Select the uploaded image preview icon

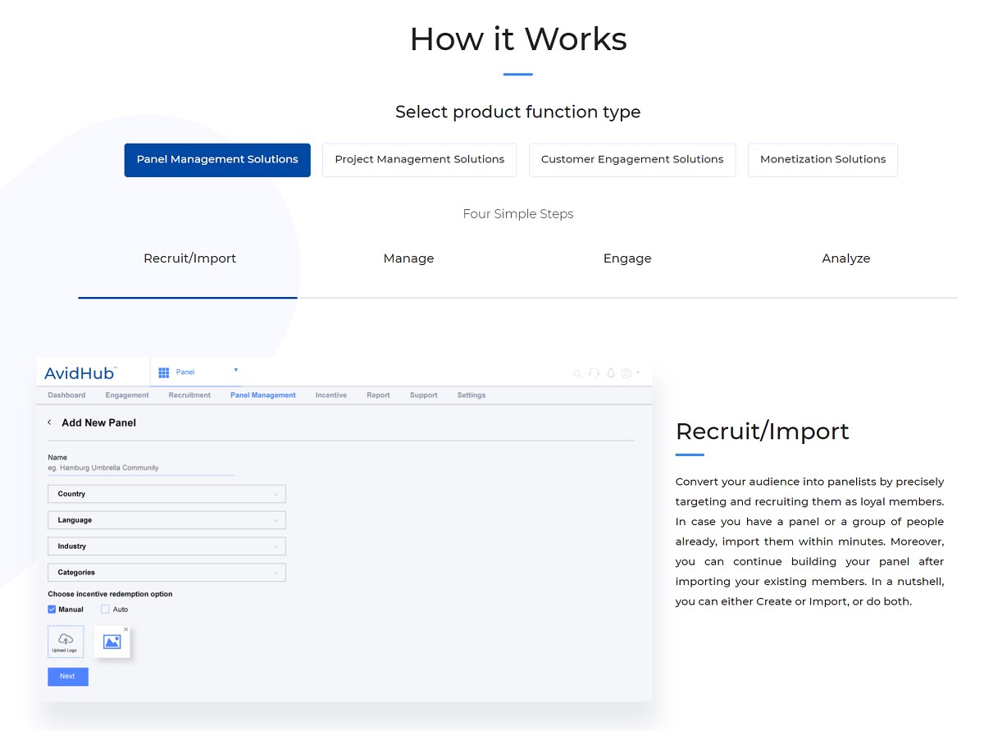112,642
